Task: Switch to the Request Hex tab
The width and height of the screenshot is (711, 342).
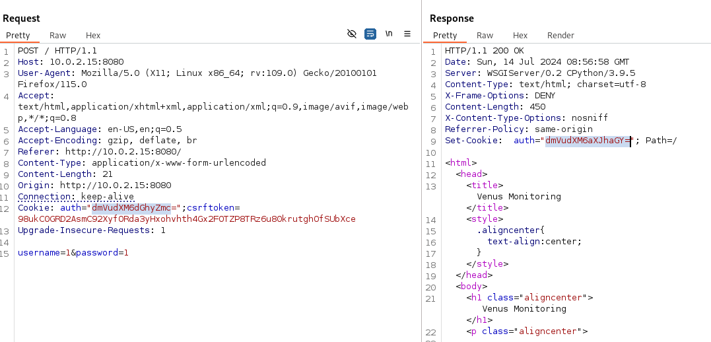Action: (x=93, y=35)
